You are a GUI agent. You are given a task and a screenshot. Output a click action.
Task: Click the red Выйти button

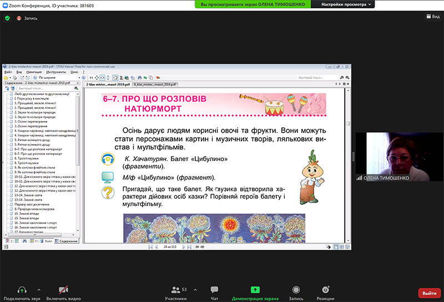coord(429,293)
